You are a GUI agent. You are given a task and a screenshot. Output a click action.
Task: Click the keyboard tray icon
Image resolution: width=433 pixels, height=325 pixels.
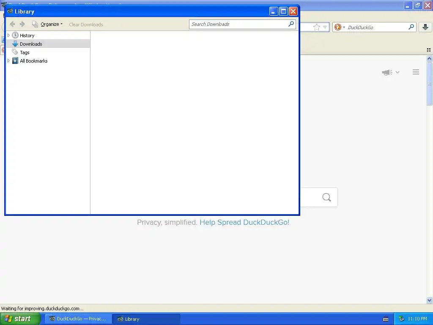pyautogui.click(x=386, y=319)
